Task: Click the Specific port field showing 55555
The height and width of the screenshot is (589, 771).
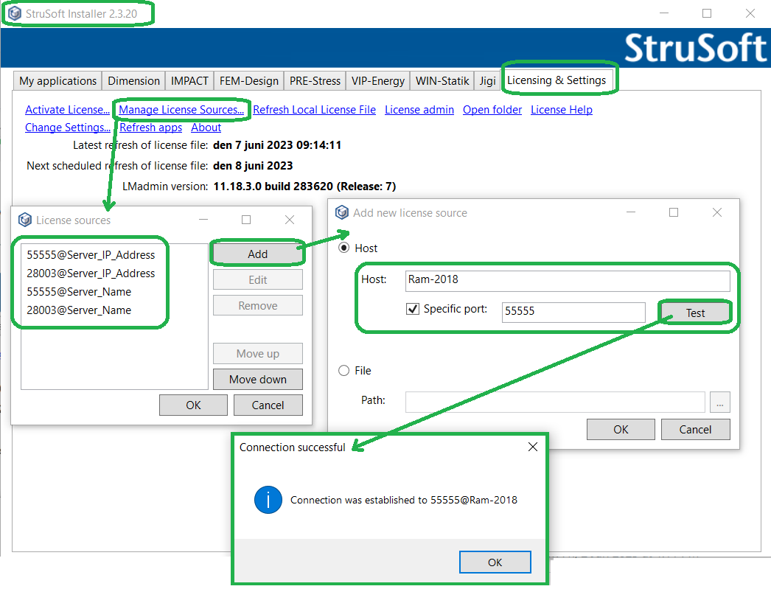Action: 573,313
